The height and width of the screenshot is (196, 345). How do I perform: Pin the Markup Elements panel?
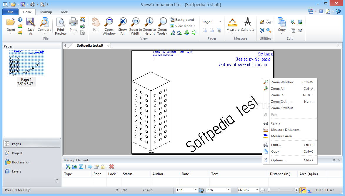[334, 160]
